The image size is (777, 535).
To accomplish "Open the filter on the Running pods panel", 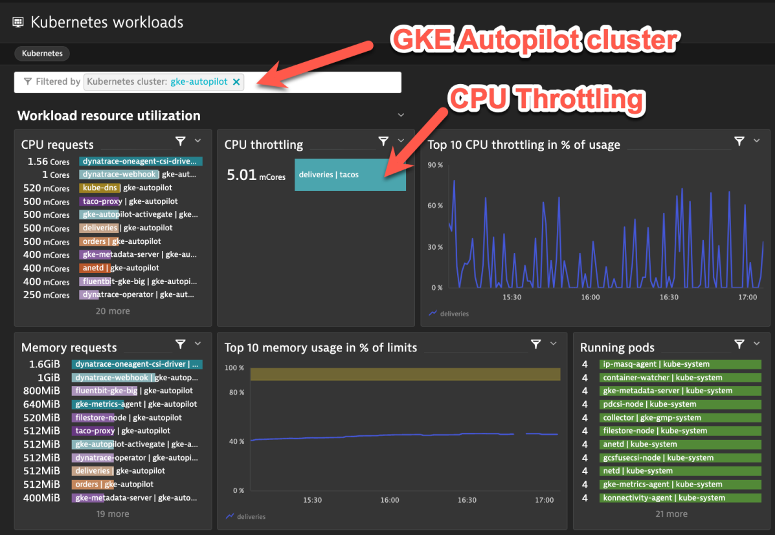I will pyautogui.click(x=739, y=344).
